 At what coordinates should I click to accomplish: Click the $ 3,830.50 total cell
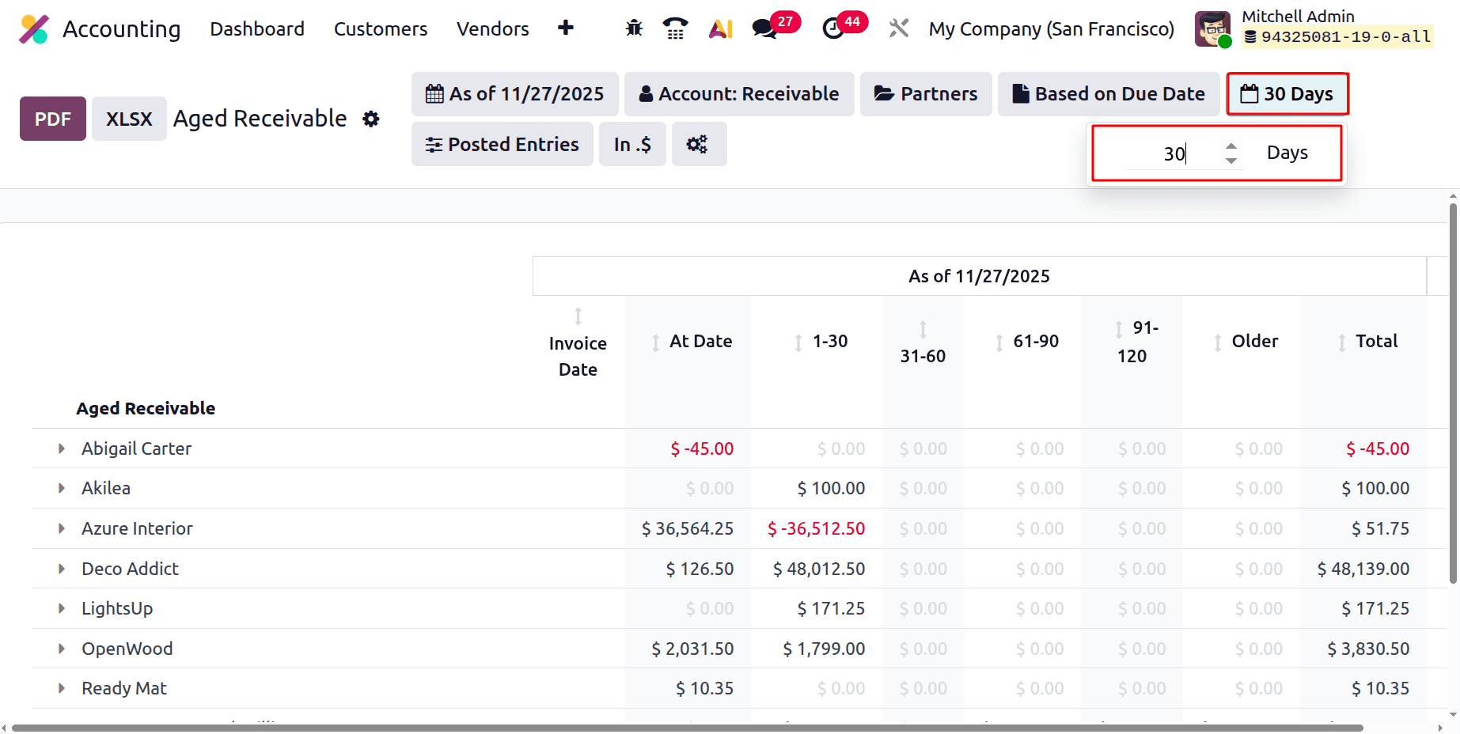coord(1368,649)
